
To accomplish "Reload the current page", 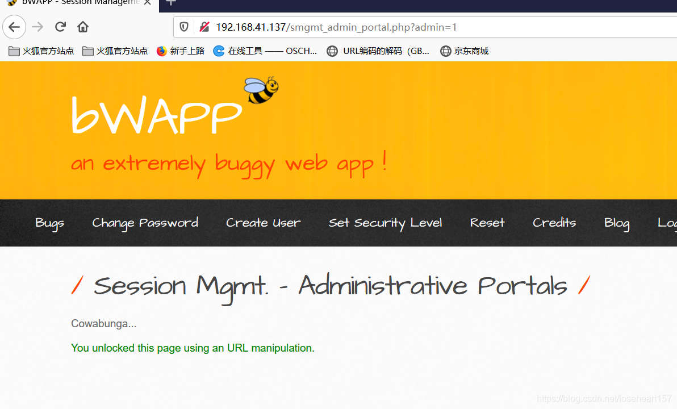I will (60, 27).
